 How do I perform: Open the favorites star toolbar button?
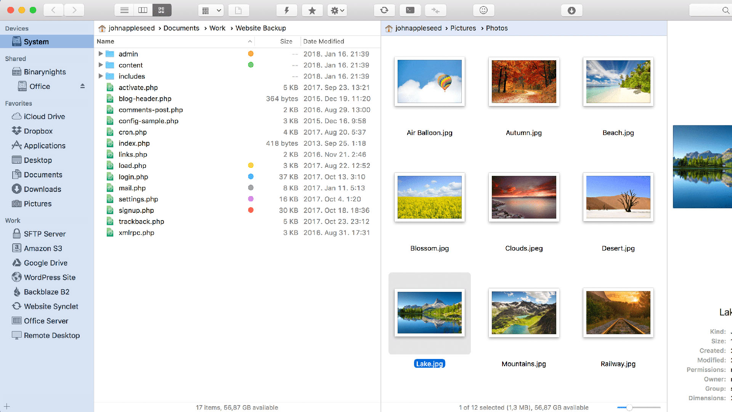pos(312,10)
